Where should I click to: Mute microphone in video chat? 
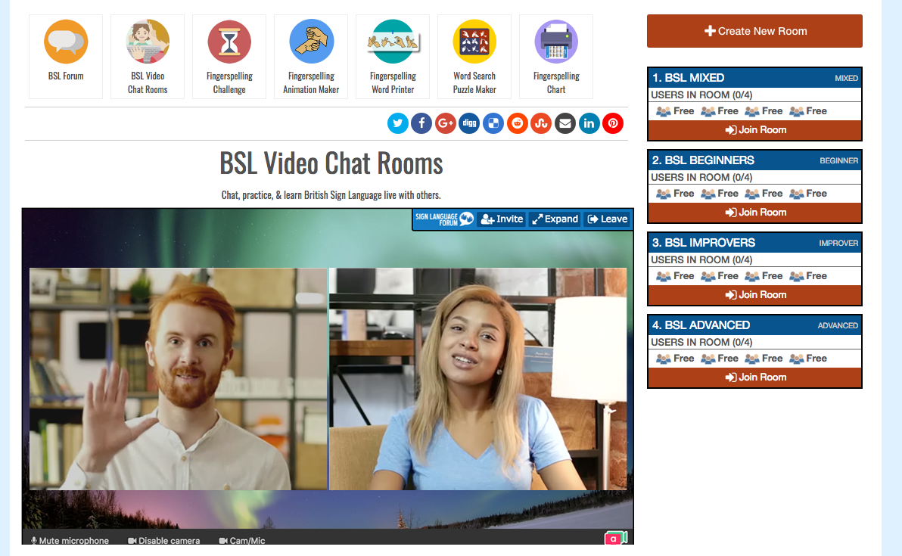(x=70, y=541)
